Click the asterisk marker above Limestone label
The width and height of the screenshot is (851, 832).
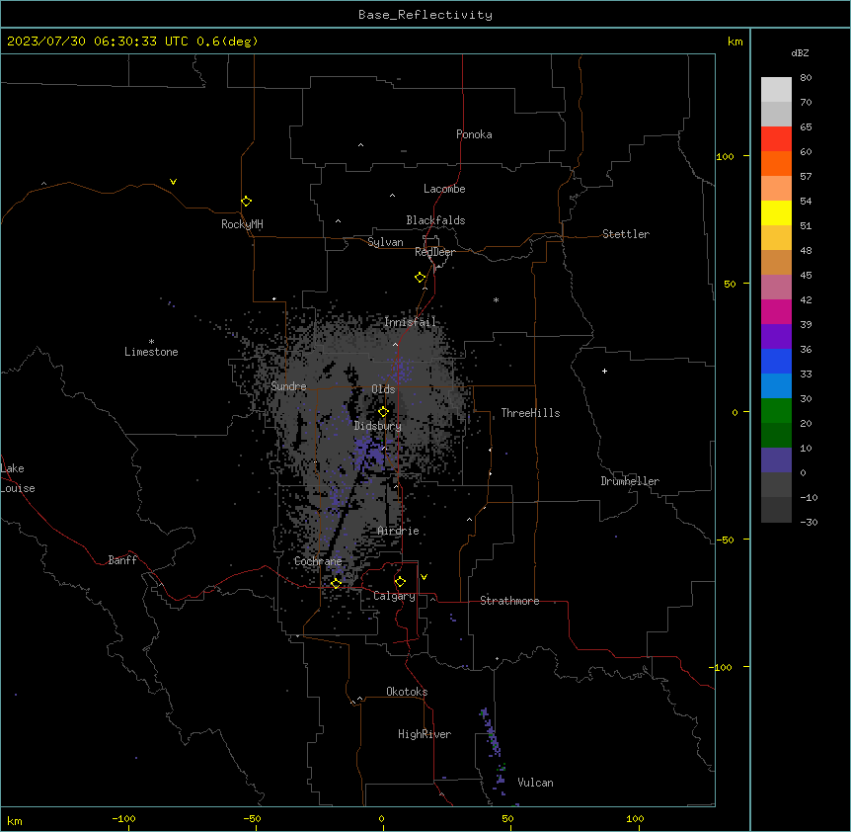point(151,341)
